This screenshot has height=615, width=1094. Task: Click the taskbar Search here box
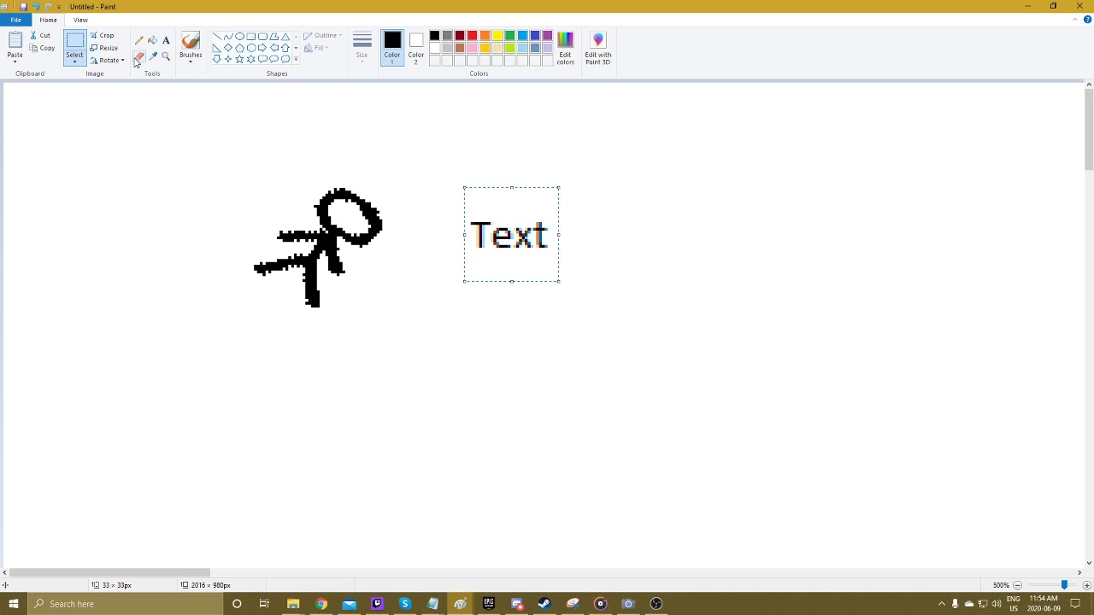pyautogui.click(x=124, y=604)
